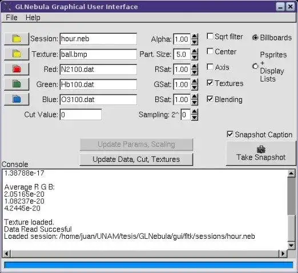This screenshot has width=298, height=273.
Task: Open the Help menu
Action: click(x=33, y=18)
